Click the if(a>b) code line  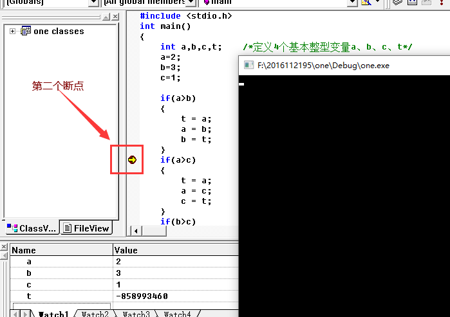178,98
